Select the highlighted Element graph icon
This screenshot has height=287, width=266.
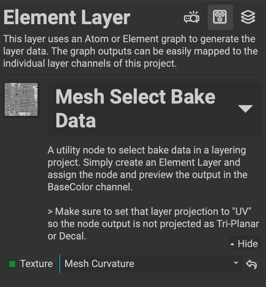220,17
